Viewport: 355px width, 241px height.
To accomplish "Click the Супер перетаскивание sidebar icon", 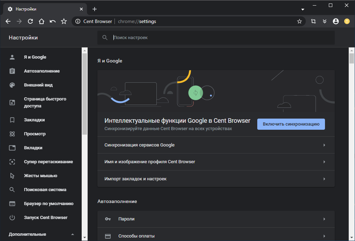I will (x=12, y=162).
